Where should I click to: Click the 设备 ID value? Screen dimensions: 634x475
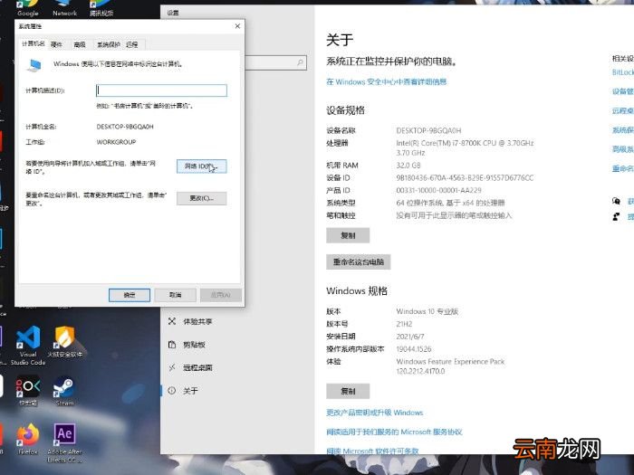(x=465, y=177)
